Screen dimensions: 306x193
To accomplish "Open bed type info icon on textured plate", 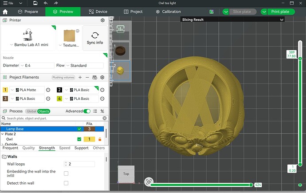I will pyautogui.click(x=78, y=31).
